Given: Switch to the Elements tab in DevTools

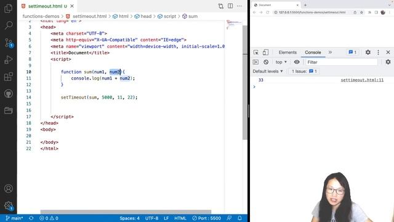Looking at the screenshot, I should 287,52.
